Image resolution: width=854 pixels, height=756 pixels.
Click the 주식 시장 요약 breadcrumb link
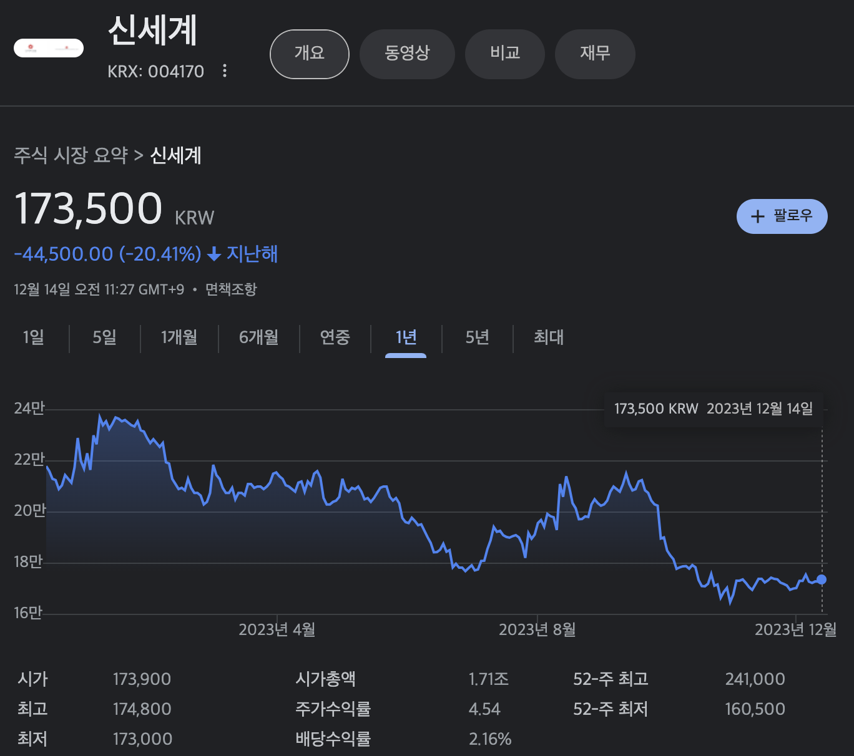coord(71,155)
